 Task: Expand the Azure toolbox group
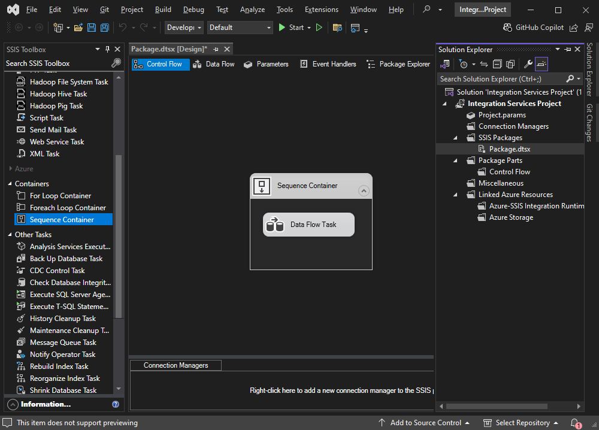(x=10, y=168)
